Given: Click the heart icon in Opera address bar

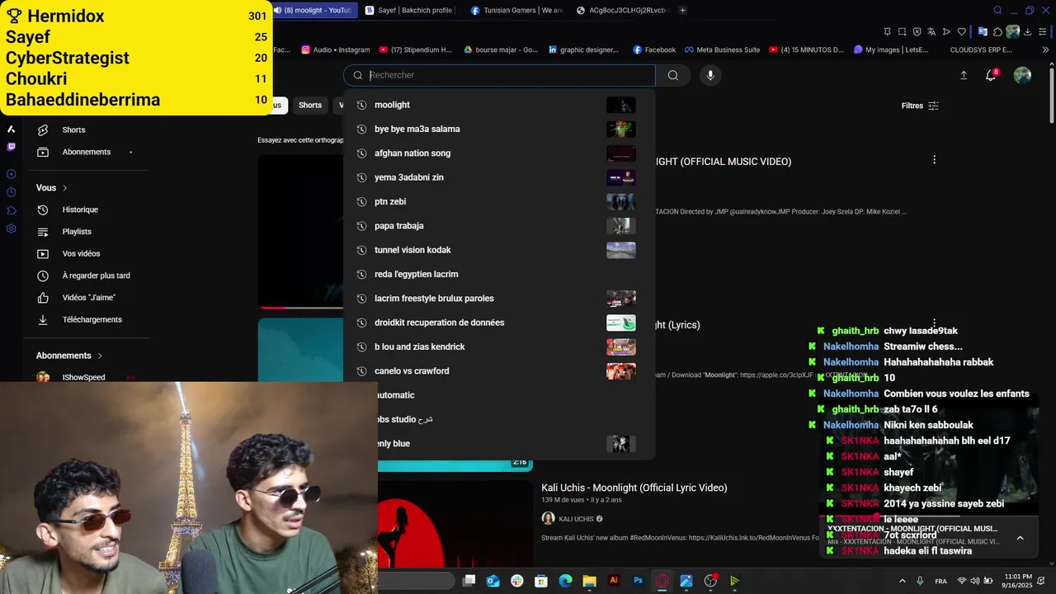Looking at the screenshot, I should (x=962, y=31).
